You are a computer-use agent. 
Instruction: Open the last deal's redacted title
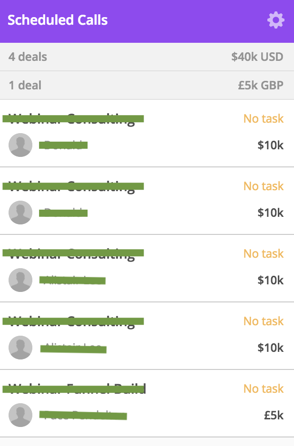pos(74,388)
